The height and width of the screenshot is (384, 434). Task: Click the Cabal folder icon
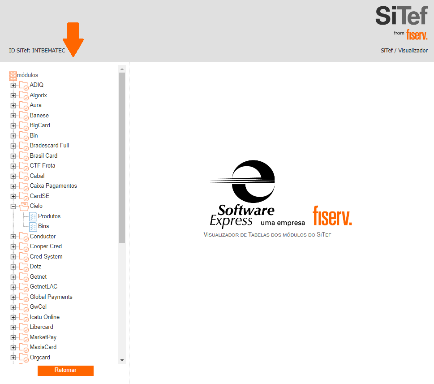pos(24,177)
